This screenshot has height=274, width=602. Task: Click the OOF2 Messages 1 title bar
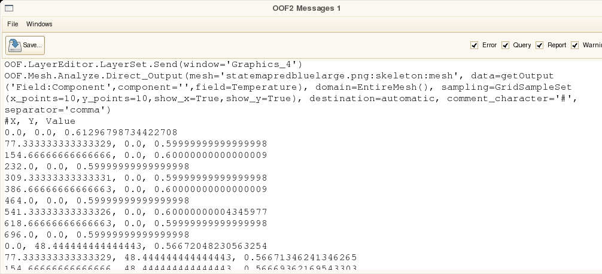click(x=306, y=8)
